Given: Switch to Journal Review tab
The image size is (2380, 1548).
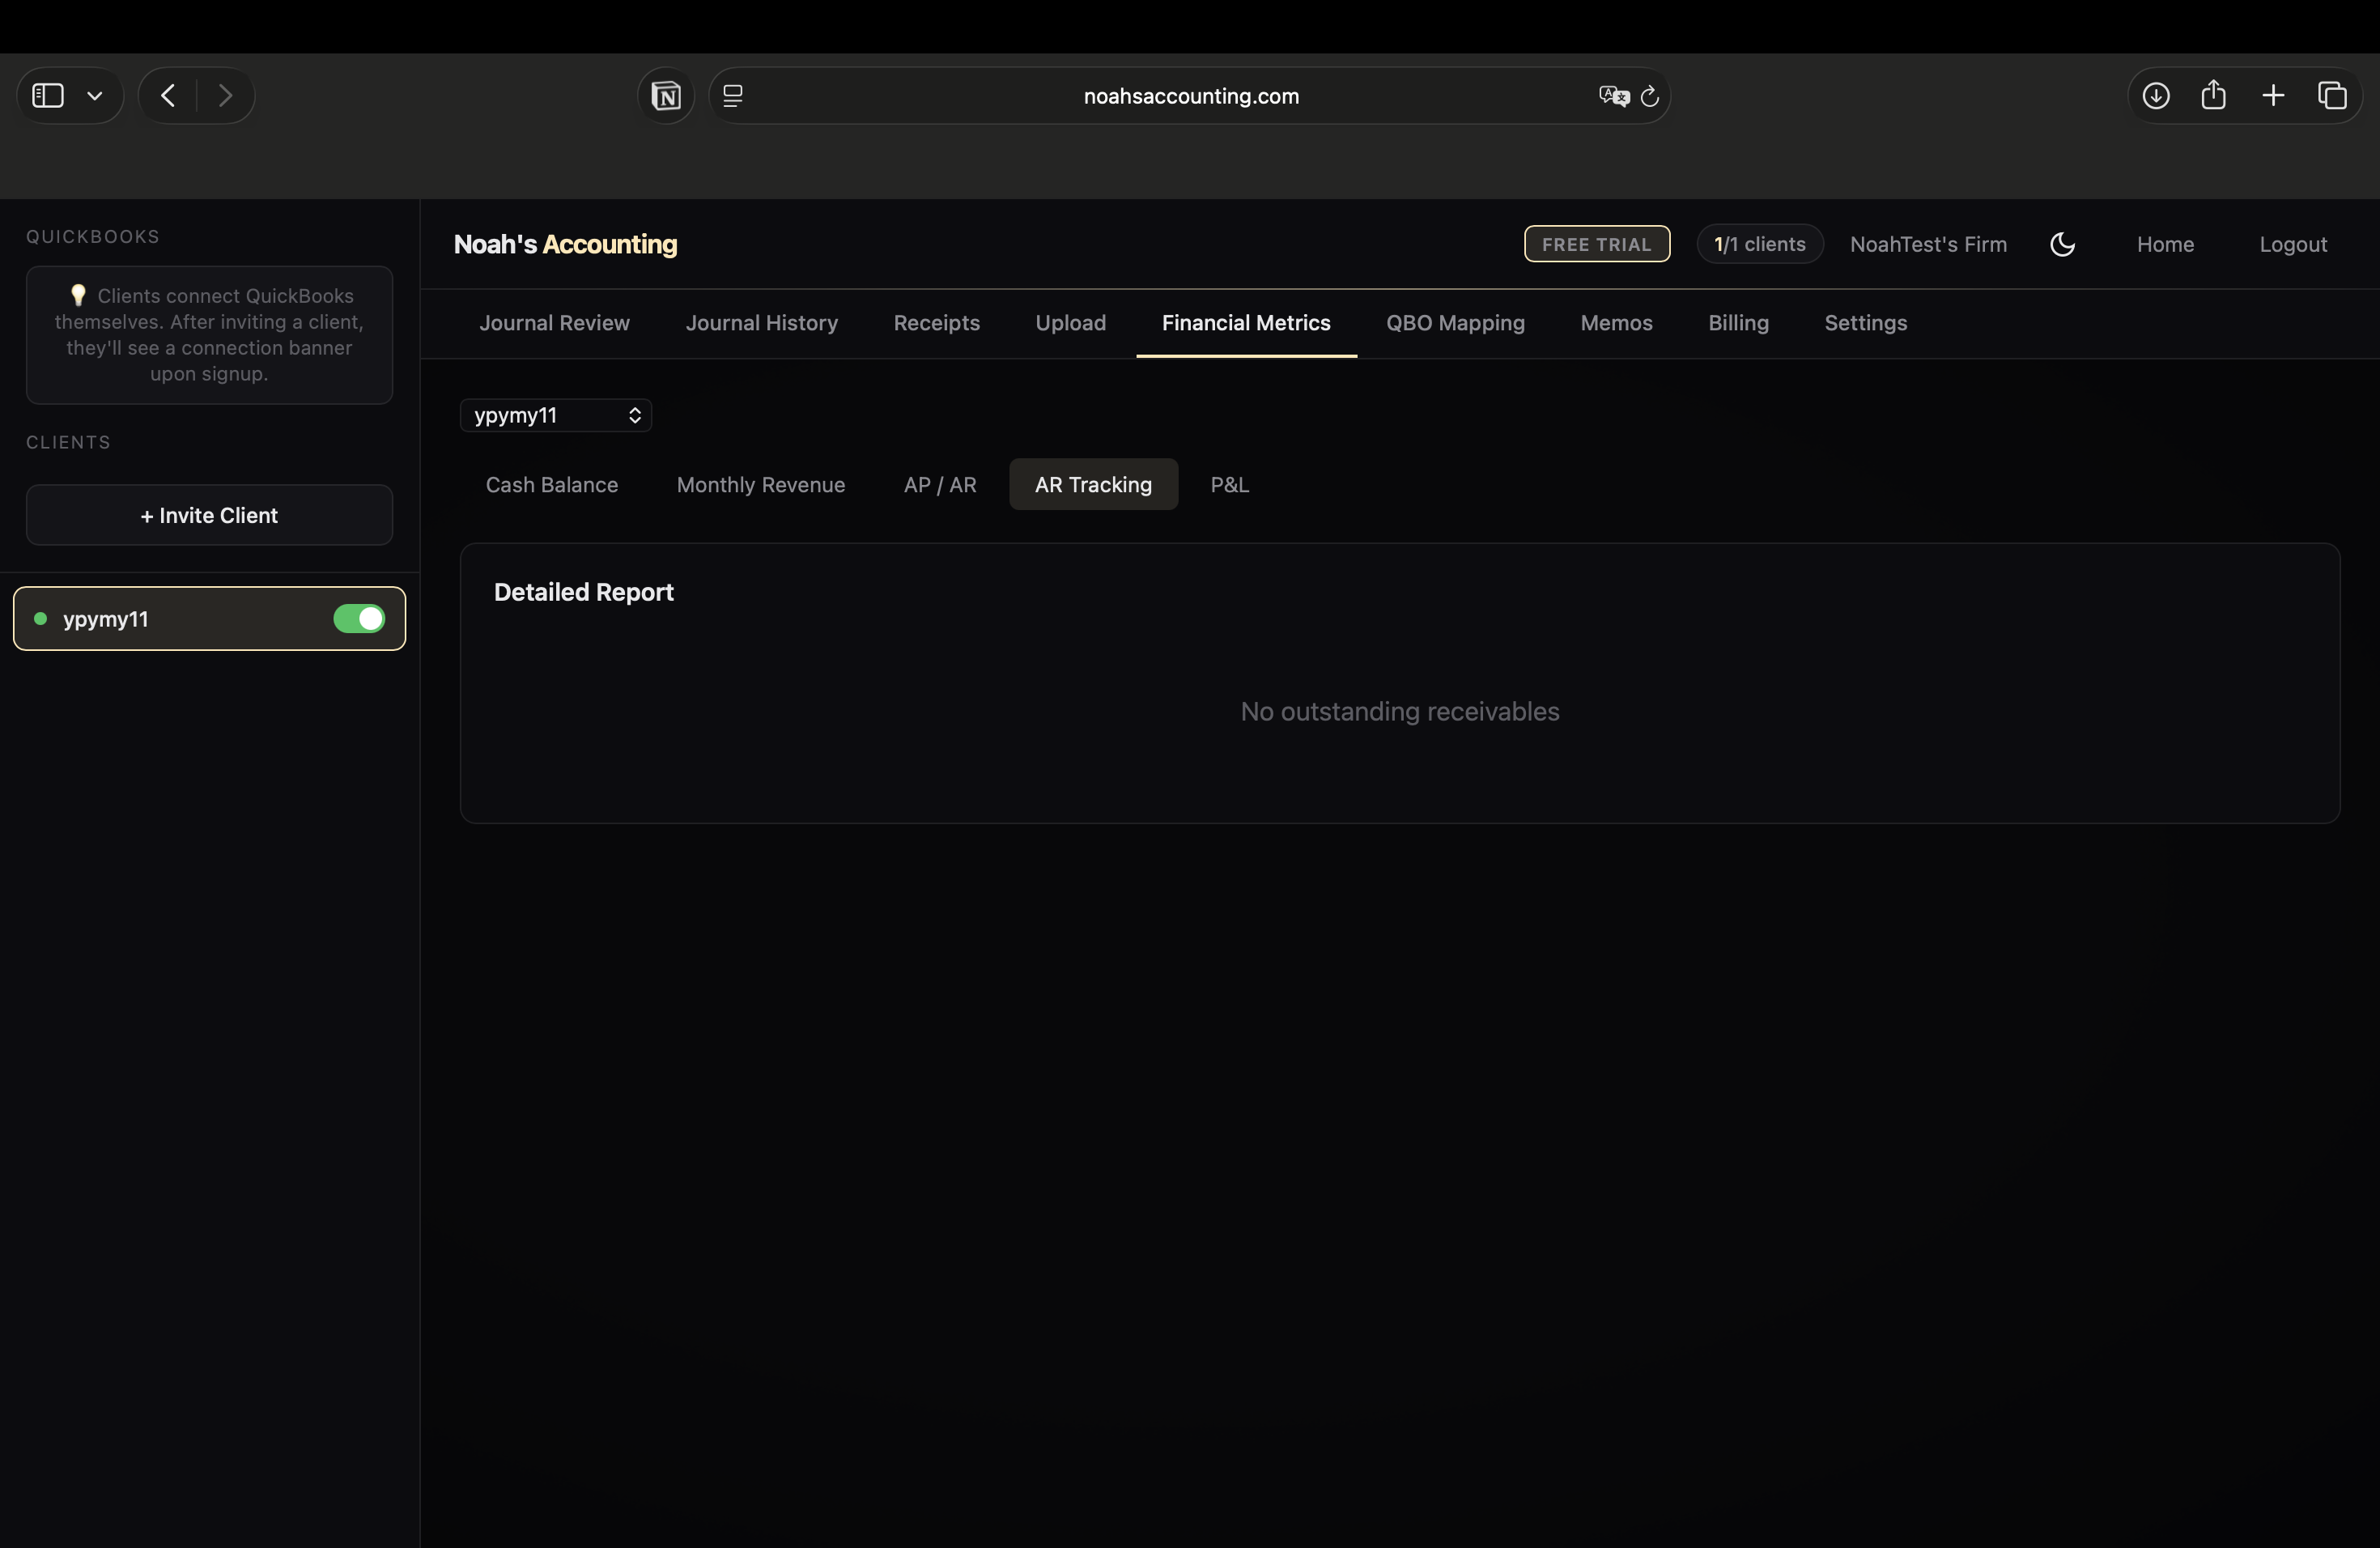Looking at the screenshot, I should (554, 323).
